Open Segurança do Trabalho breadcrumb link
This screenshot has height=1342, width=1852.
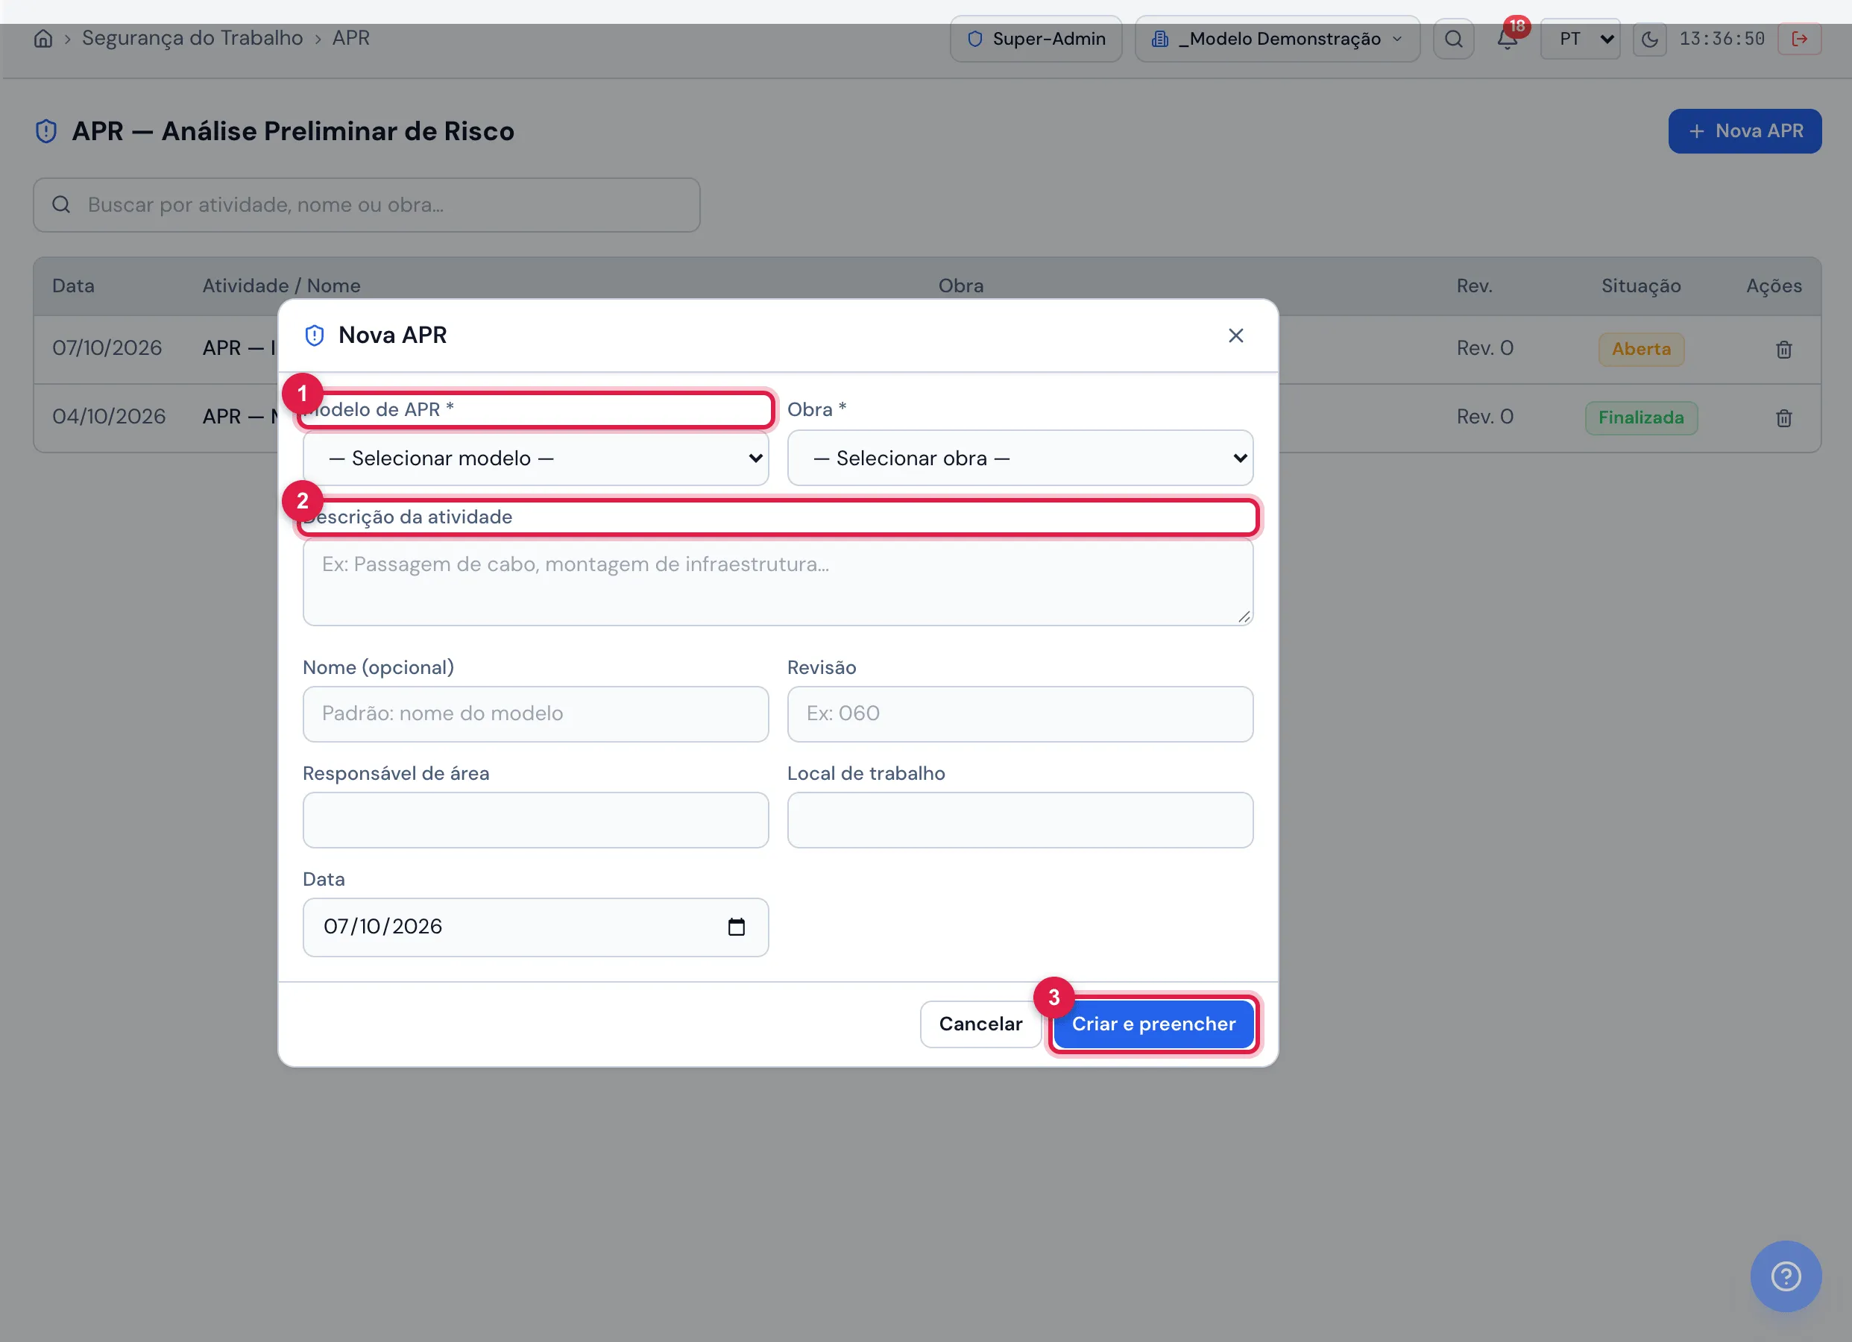click(x=192, y=38)
